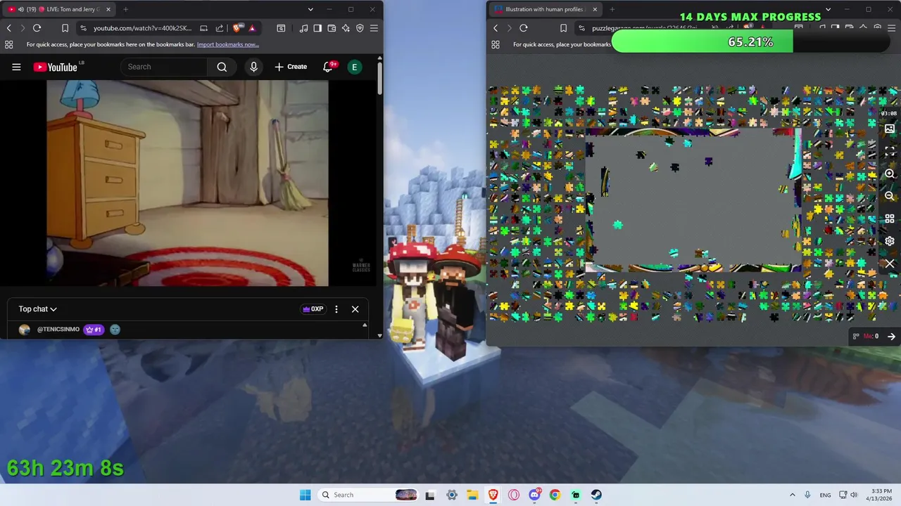The width and height of the screenshot is (901, 506).
Task: Open the apps grid in YouTube bookmarks bar
Action: coord(8,44)
